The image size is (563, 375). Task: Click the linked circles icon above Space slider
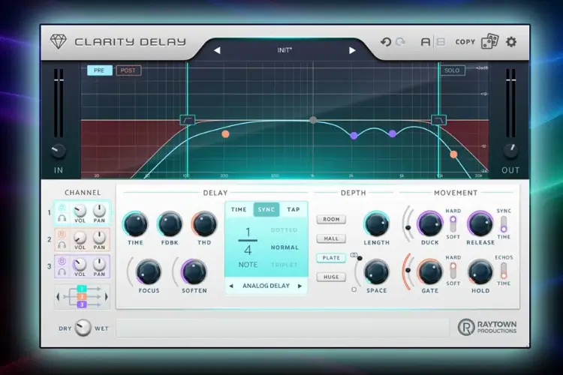354,255
